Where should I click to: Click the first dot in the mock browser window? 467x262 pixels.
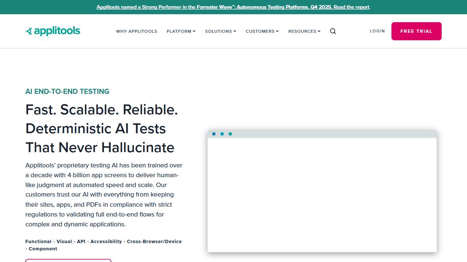click(214, 134)
